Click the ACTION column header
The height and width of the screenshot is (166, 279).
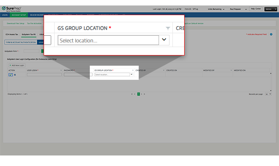pyautogui.click(x=12, y=71)
